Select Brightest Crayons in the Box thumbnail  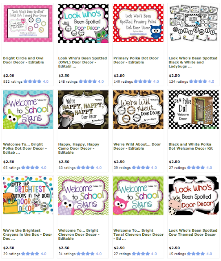[x=28, y=195]
